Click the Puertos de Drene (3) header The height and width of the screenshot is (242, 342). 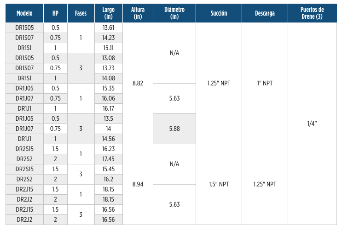tap(312, 13)
